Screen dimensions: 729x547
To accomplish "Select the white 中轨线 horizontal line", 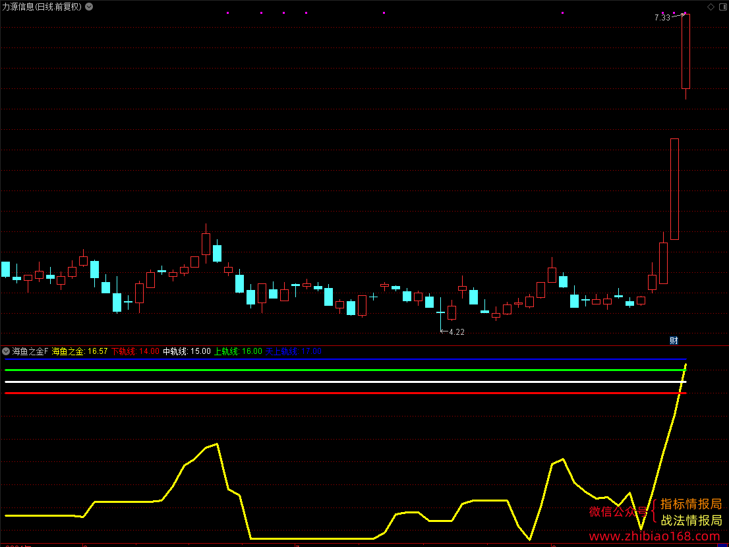I will point(345,382).
